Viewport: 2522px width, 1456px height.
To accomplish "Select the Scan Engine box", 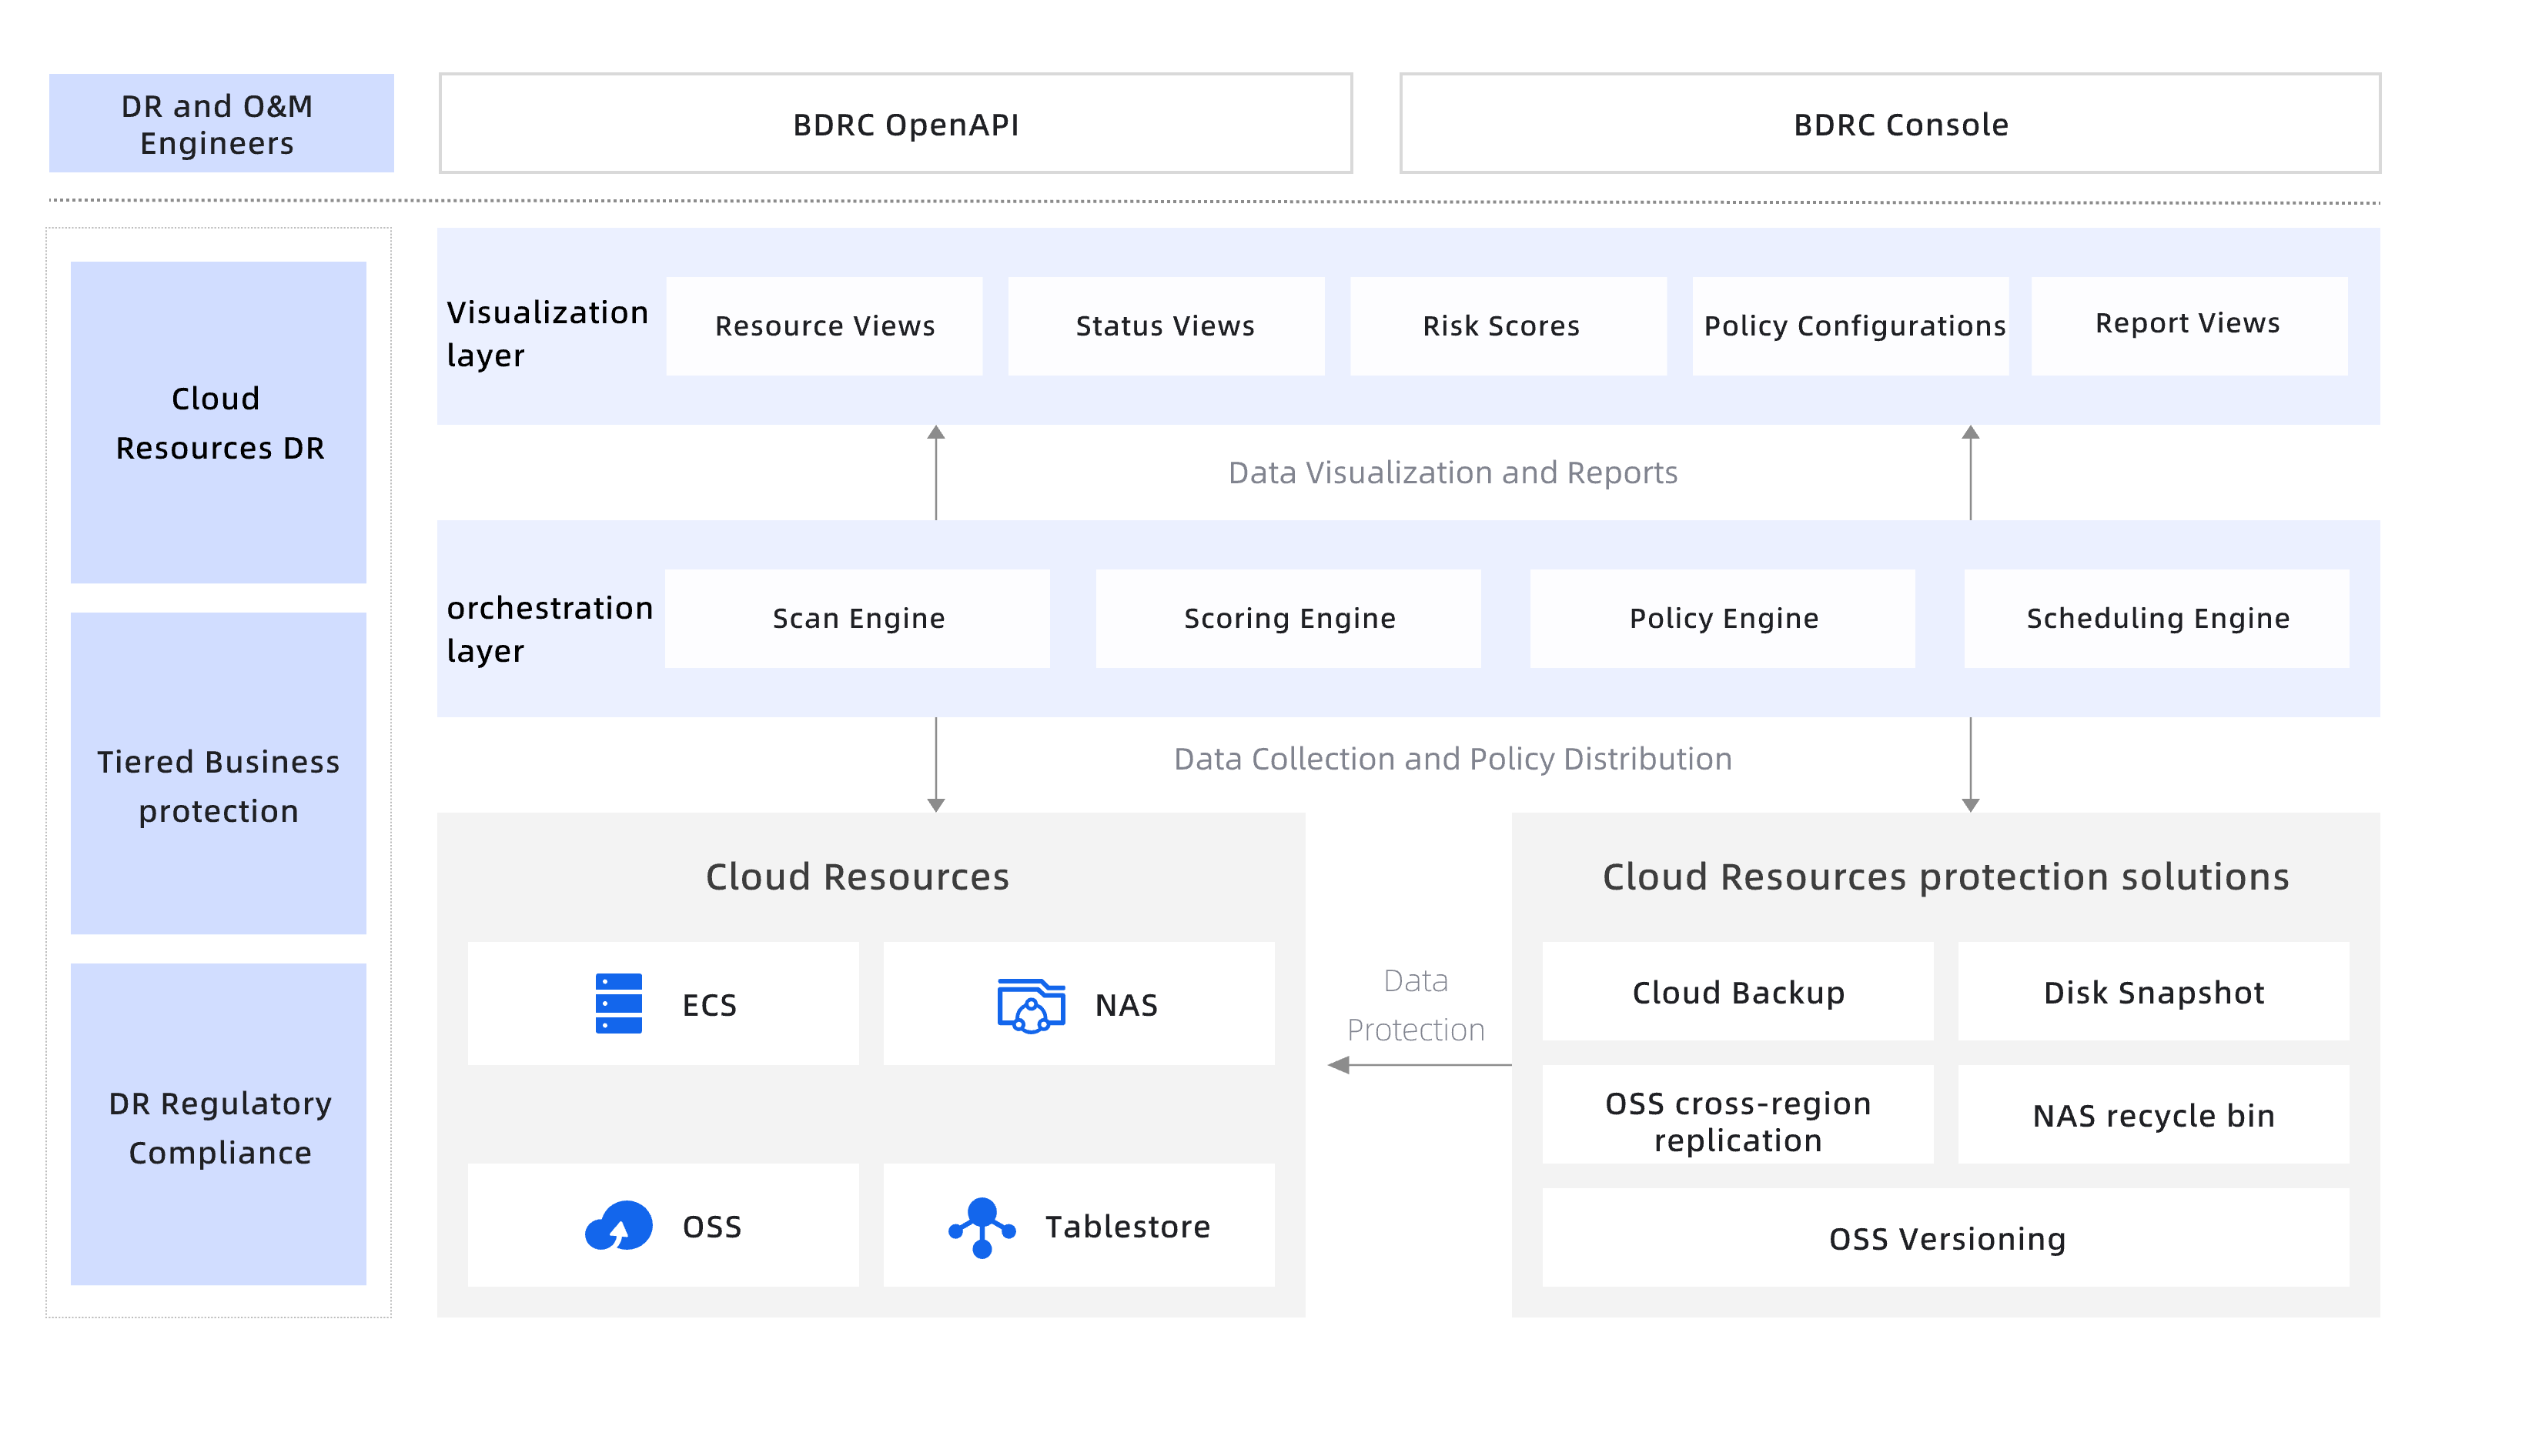I will 858,618.
